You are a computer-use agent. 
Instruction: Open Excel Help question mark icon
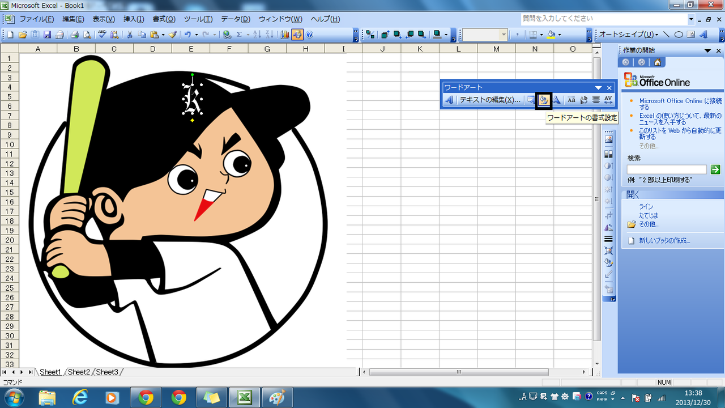point(310,35)
